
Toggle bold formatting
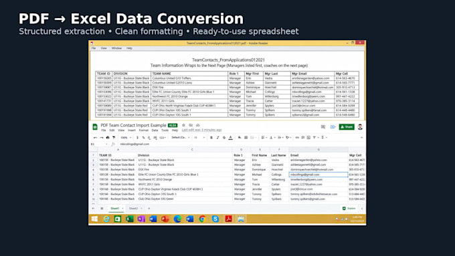211,138
